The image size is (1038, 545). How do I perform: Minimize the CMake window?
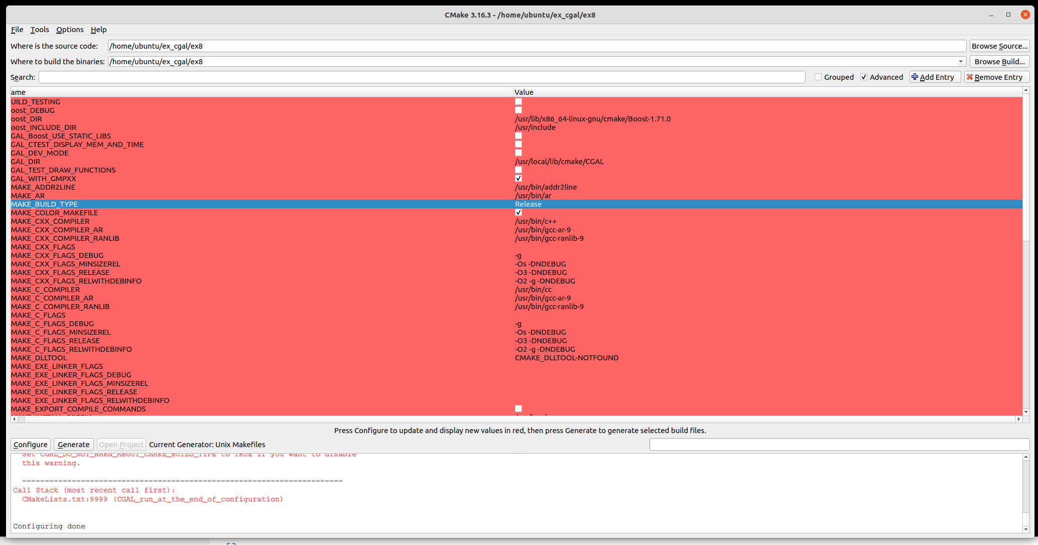coord(991,15)
